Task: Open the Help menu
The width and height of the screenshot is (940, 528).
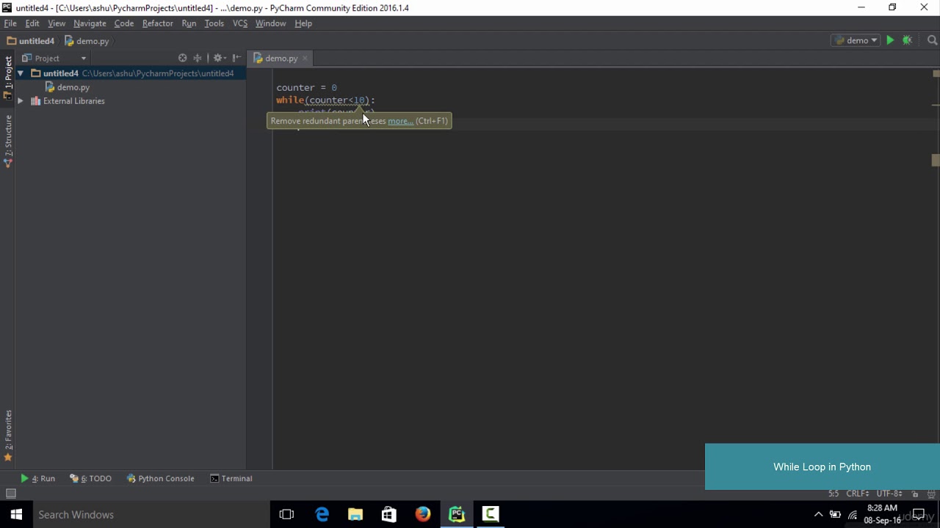Action: click(x=303, y=23)
